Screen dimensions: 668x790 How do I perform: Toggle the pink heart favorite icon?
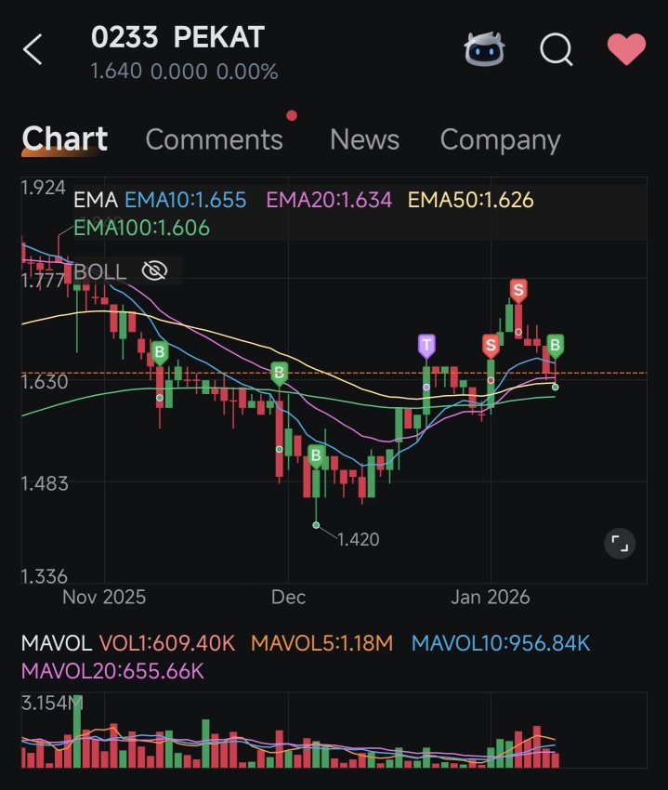(x=626, y=49)
